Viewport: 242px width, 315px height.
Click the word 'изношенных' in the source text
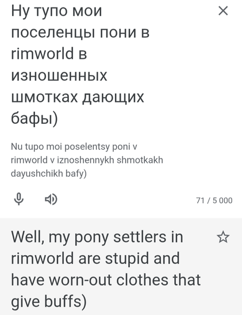[x=59, y=75]
